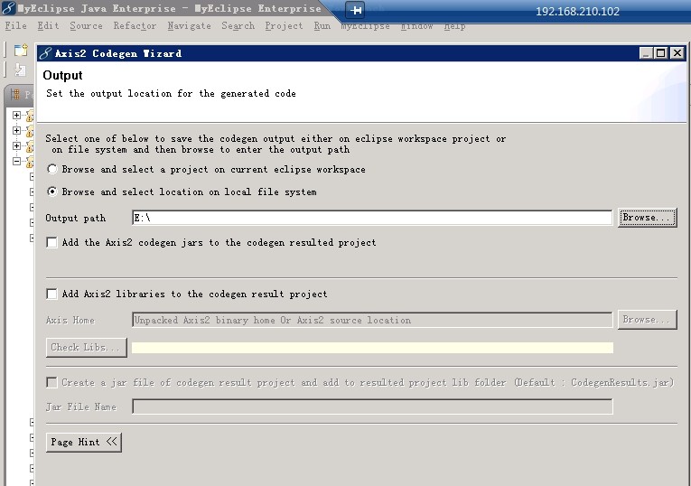Close the Axis2 Codegen Wizard dialog
This screenshot has height=486, width=691.
tap(677, 53)
